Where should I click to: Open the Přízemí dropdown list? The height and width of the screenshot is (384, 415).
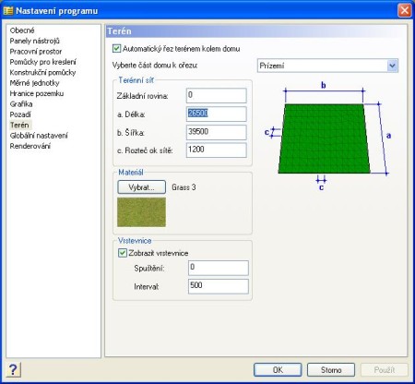tap(392, 66)
